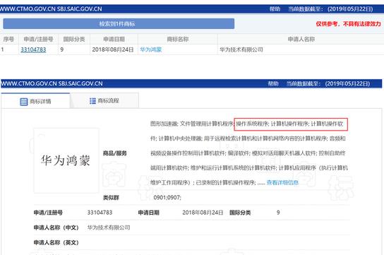Screen dimensions: 384x255
Task: Click date cell 2018年08月24日 in results table
Action: click(113, 49)
